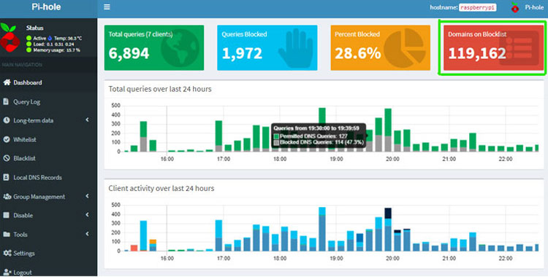Click the globe icon on Total queries card

click(x=180, y=48)
